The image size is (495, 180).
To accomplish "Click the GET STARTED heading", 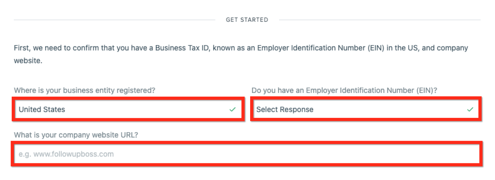I will (x=247, y=19).
